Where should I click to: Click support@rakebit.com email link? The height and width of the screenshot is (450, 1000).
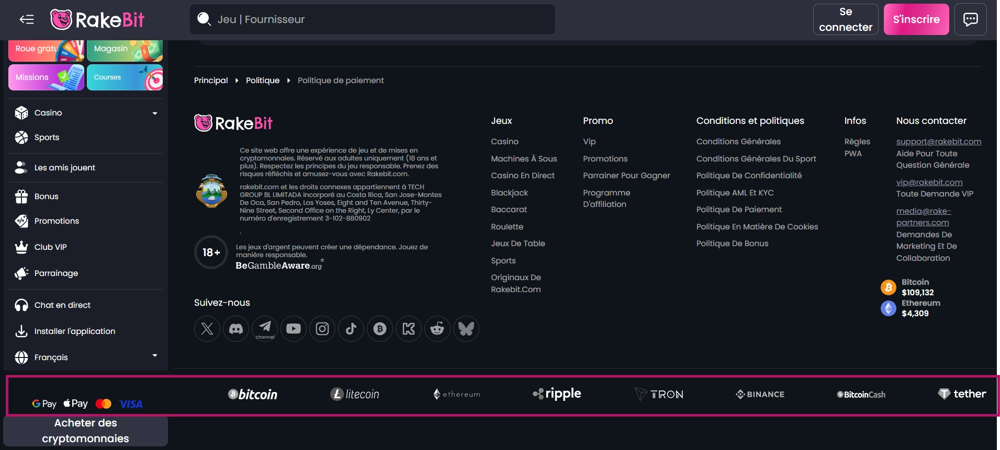pyautogui.click(x=939, y=142)
